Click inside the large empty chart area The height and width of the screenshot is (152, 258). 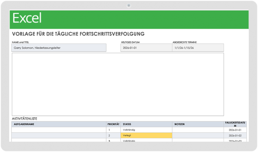click(x=118, y=84)
